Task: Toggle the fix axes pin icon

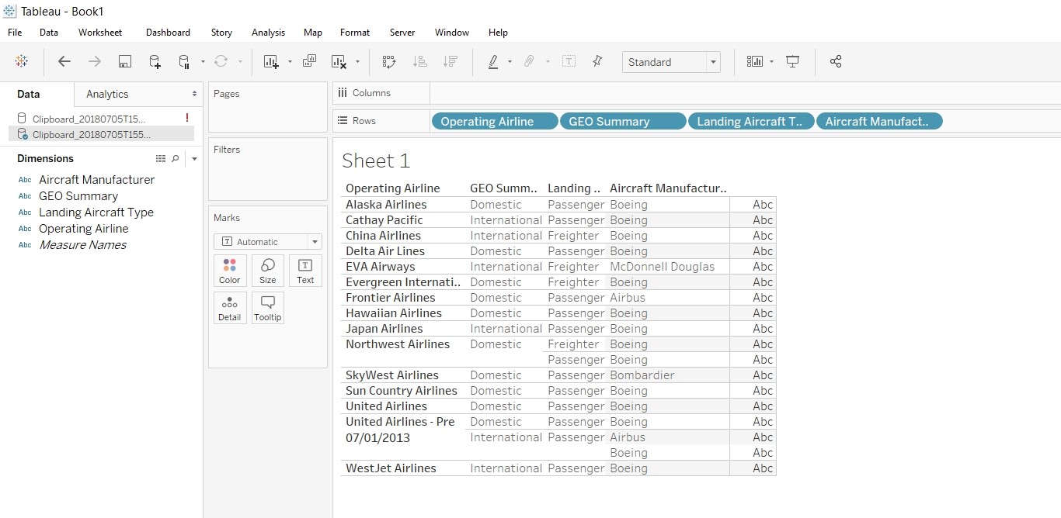Action: coord(597,62)
